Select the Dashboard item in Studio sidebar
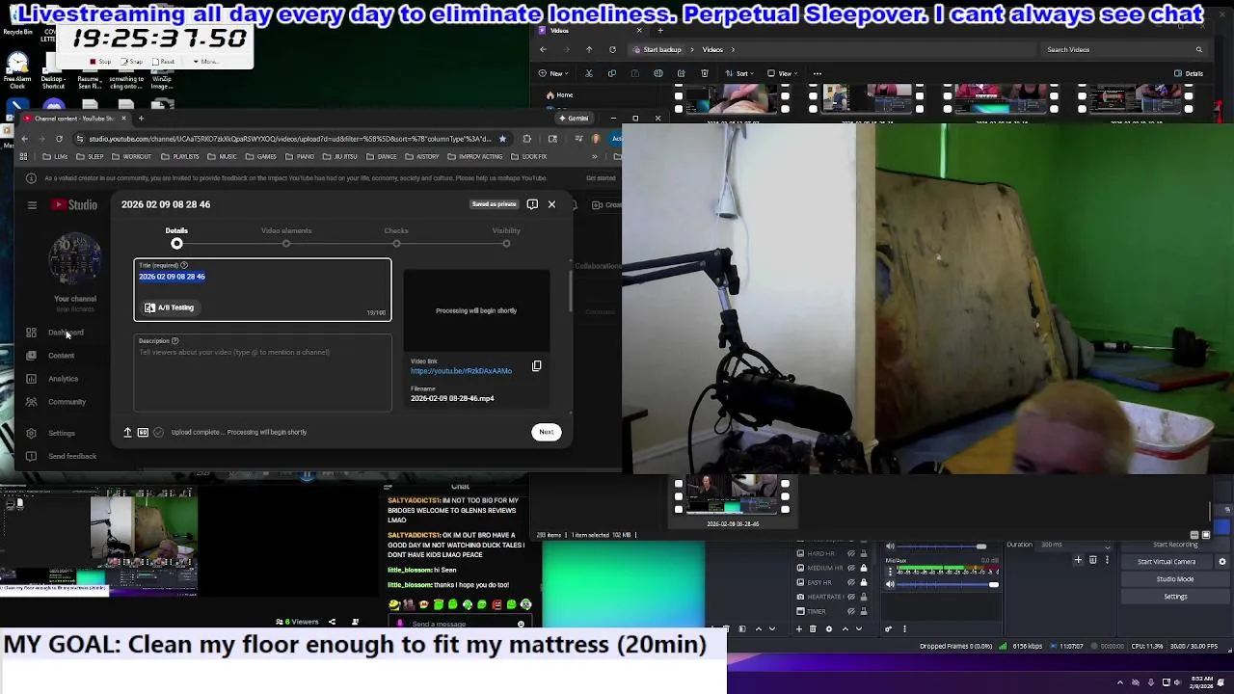1234x694 pixels. (66, 333)
